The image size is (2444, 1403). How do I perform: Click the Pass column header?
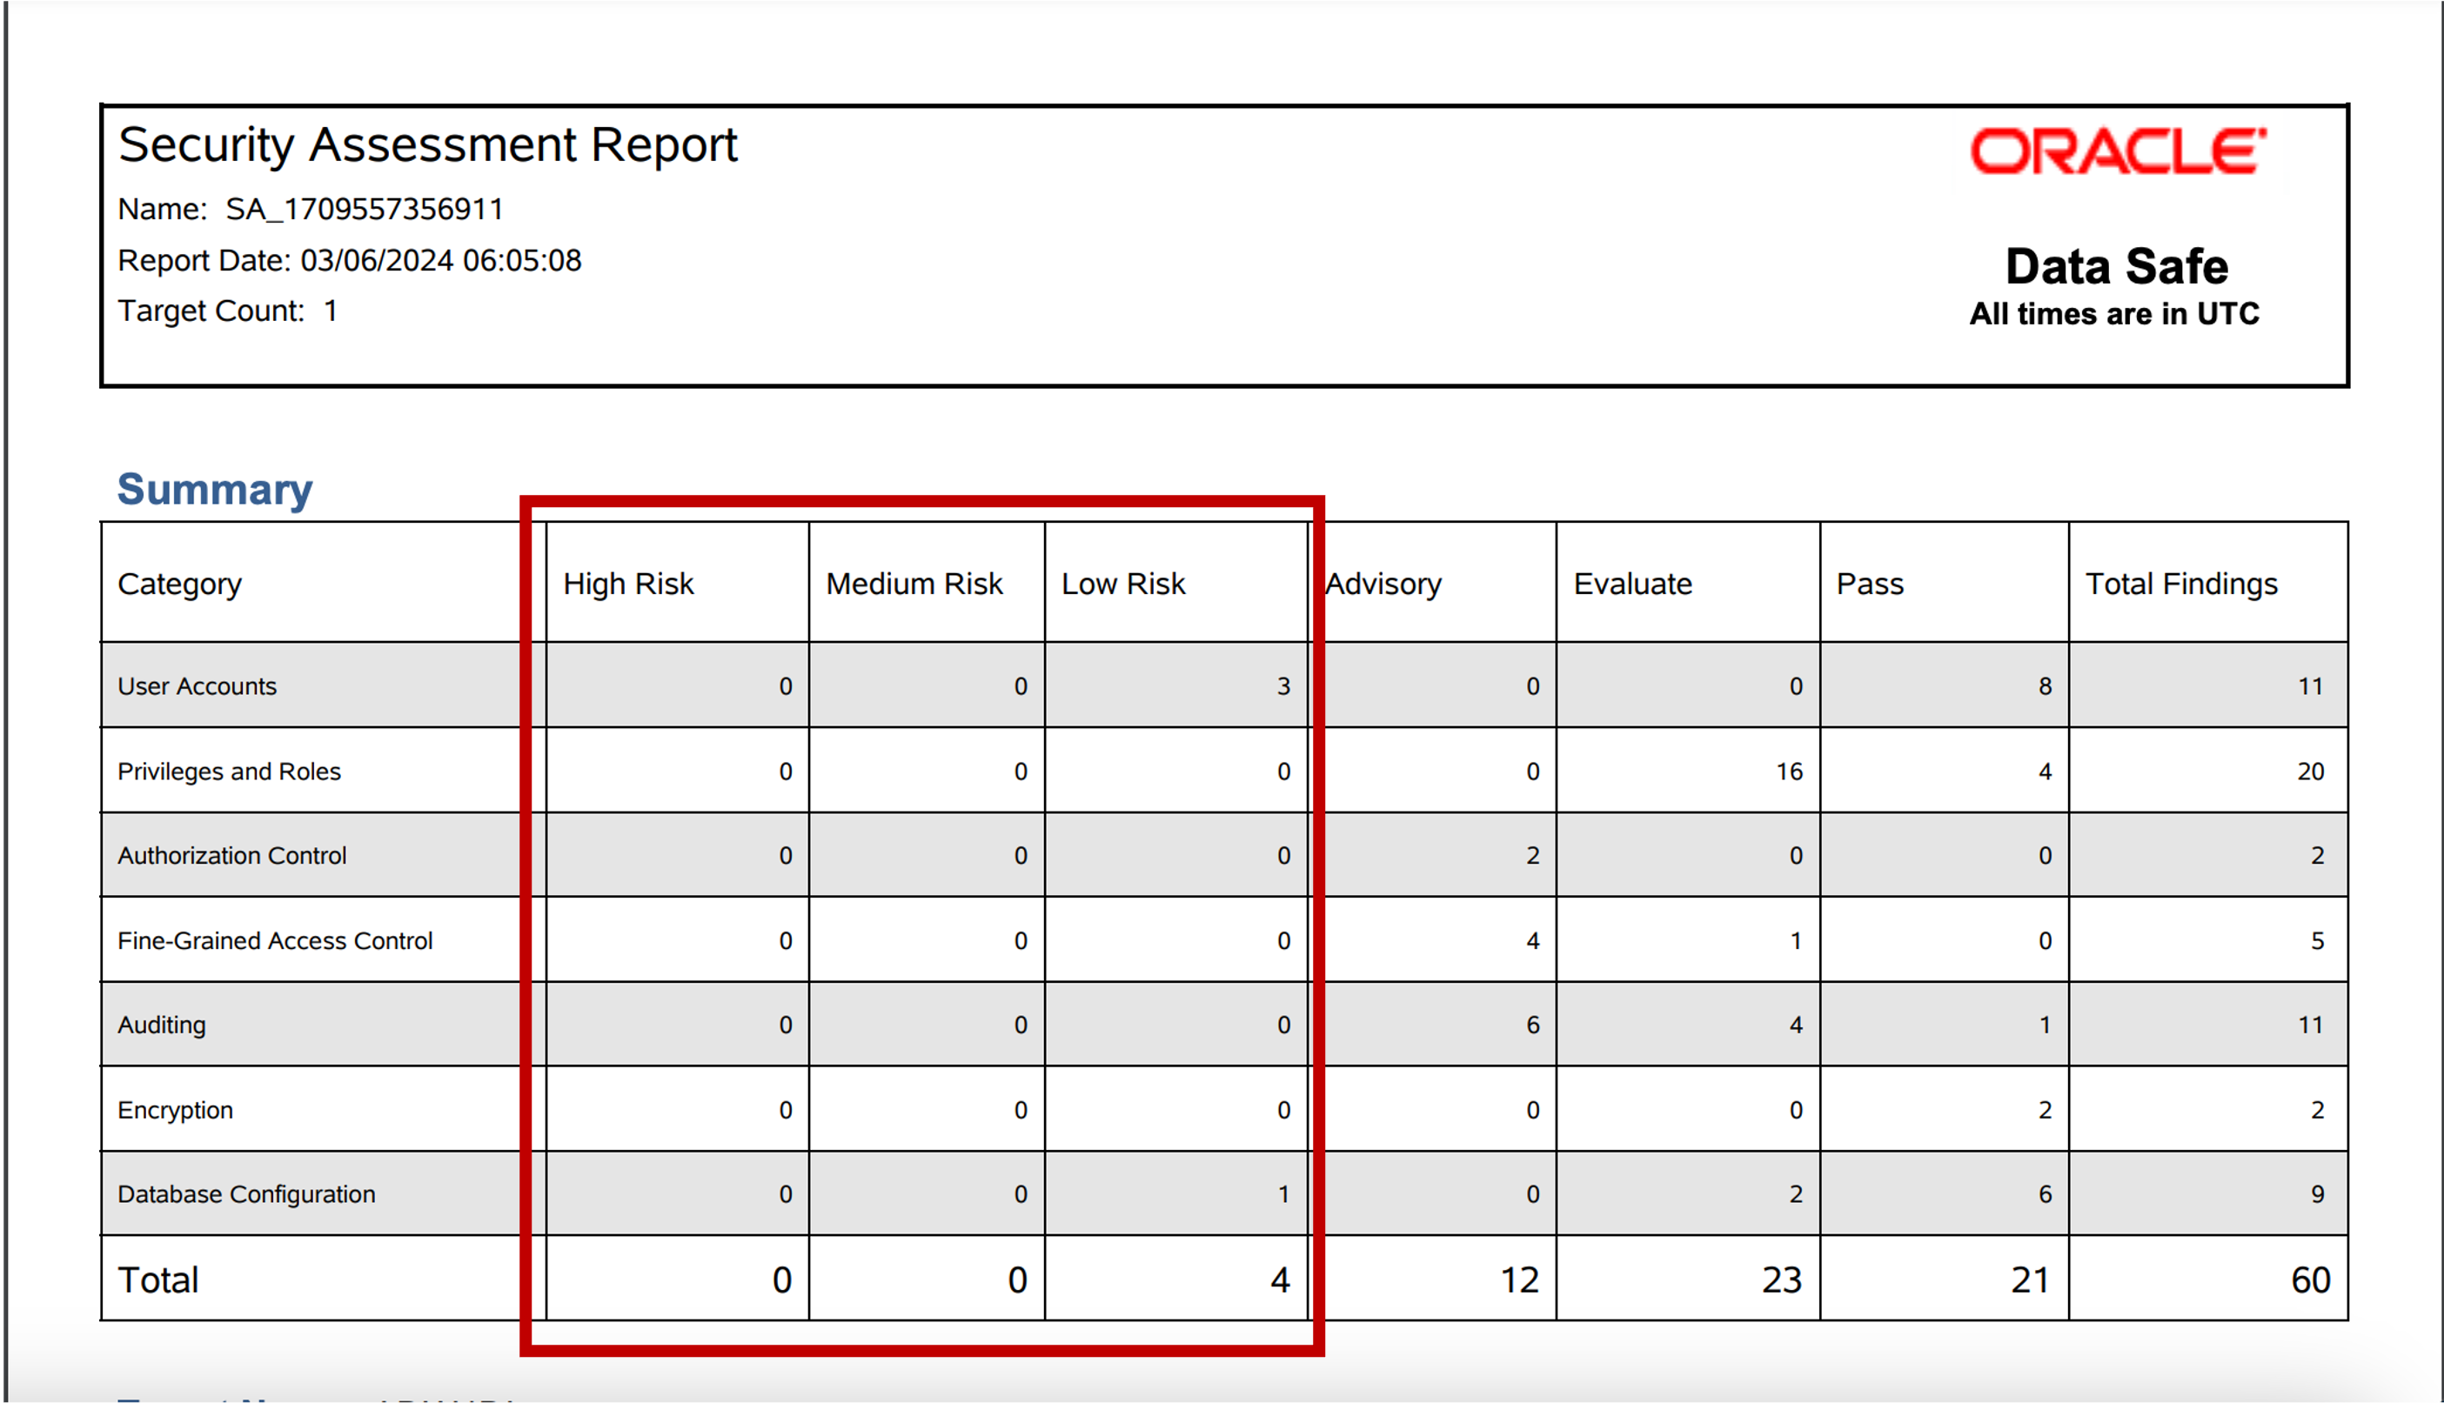(x=1870, y=584)
